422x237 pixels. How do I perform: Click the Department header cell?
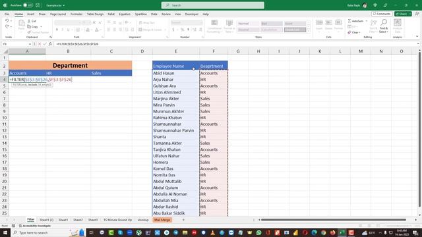70,65
